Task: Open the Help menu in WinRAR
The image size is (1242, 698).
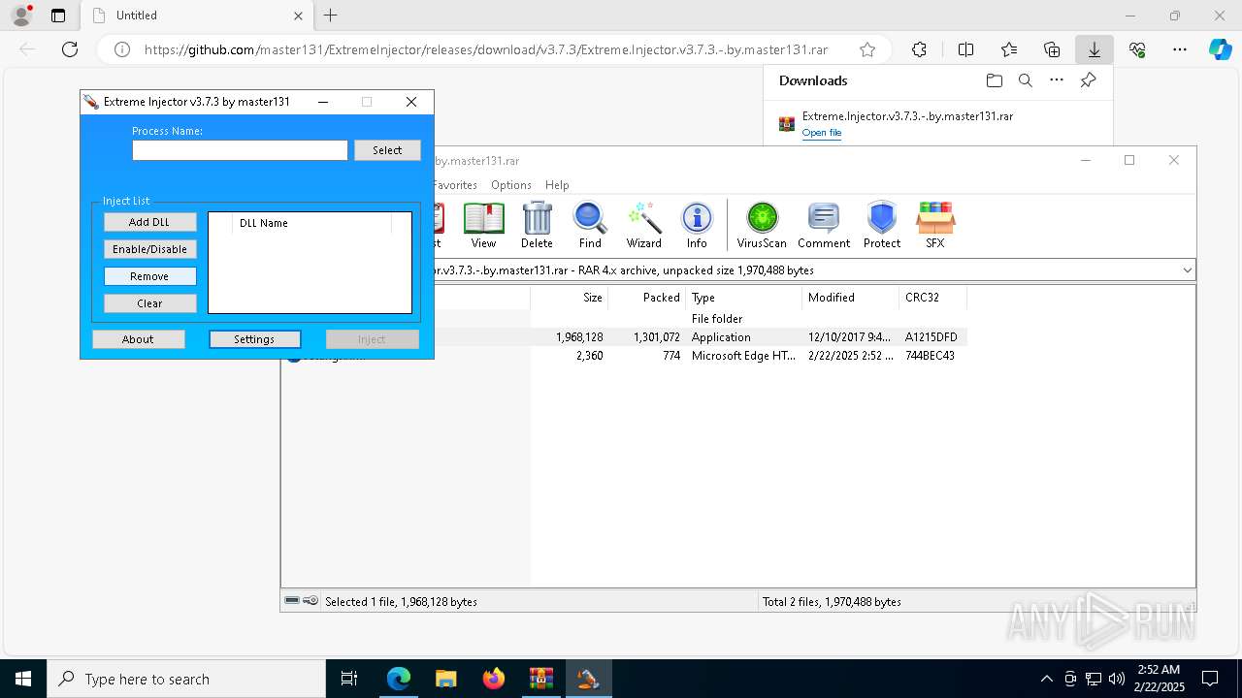Action: [x=557, y=185]
